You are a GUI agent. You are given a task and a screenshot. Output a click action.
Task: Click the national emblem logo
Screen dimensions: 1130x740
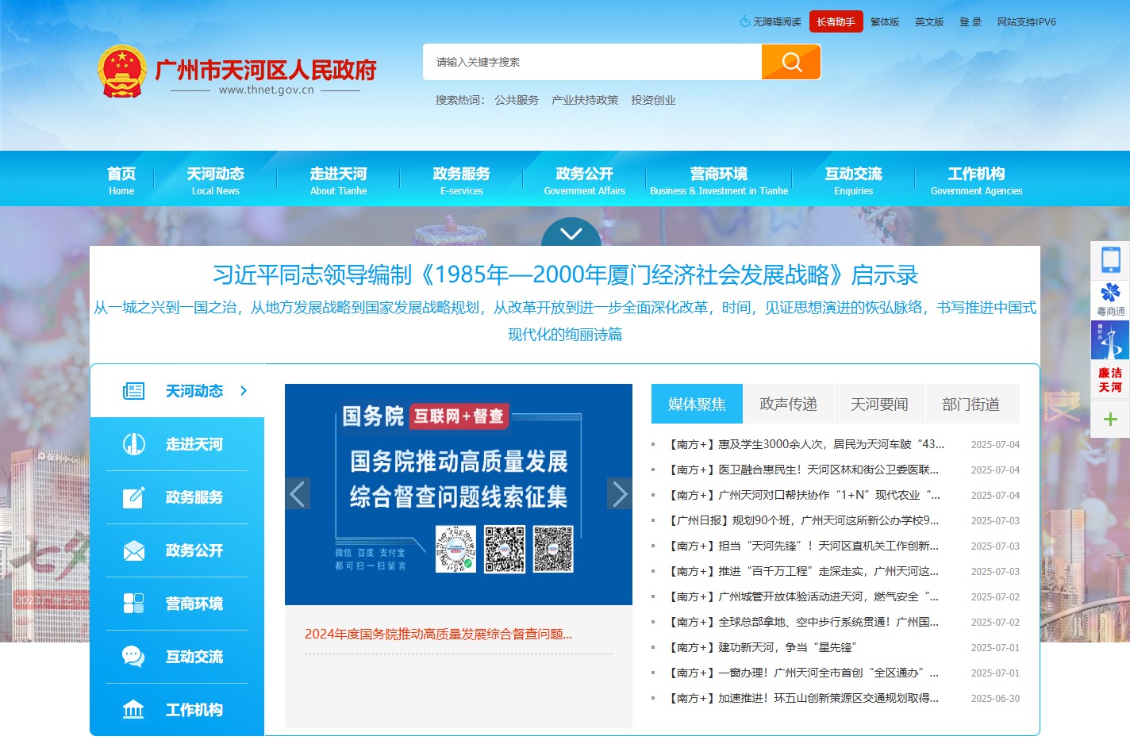(121, 71)
